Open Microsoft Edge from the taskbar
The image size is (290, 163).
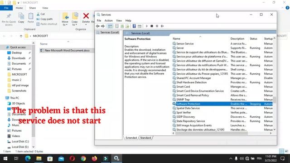28,158
